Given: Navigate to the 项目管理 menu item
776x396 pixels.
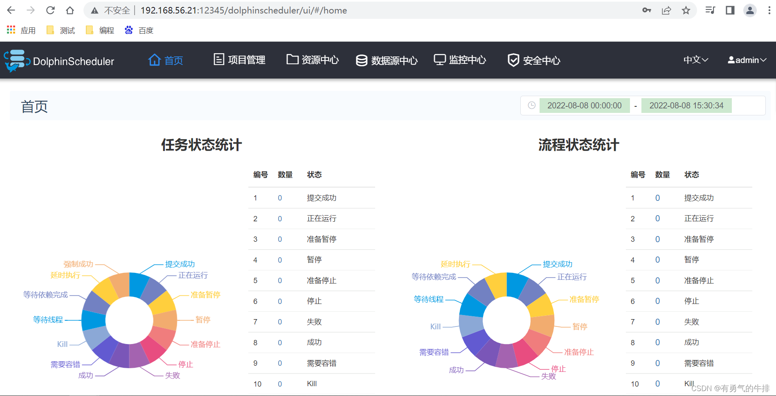Looking at the screenshot, I should click(246, 59).
